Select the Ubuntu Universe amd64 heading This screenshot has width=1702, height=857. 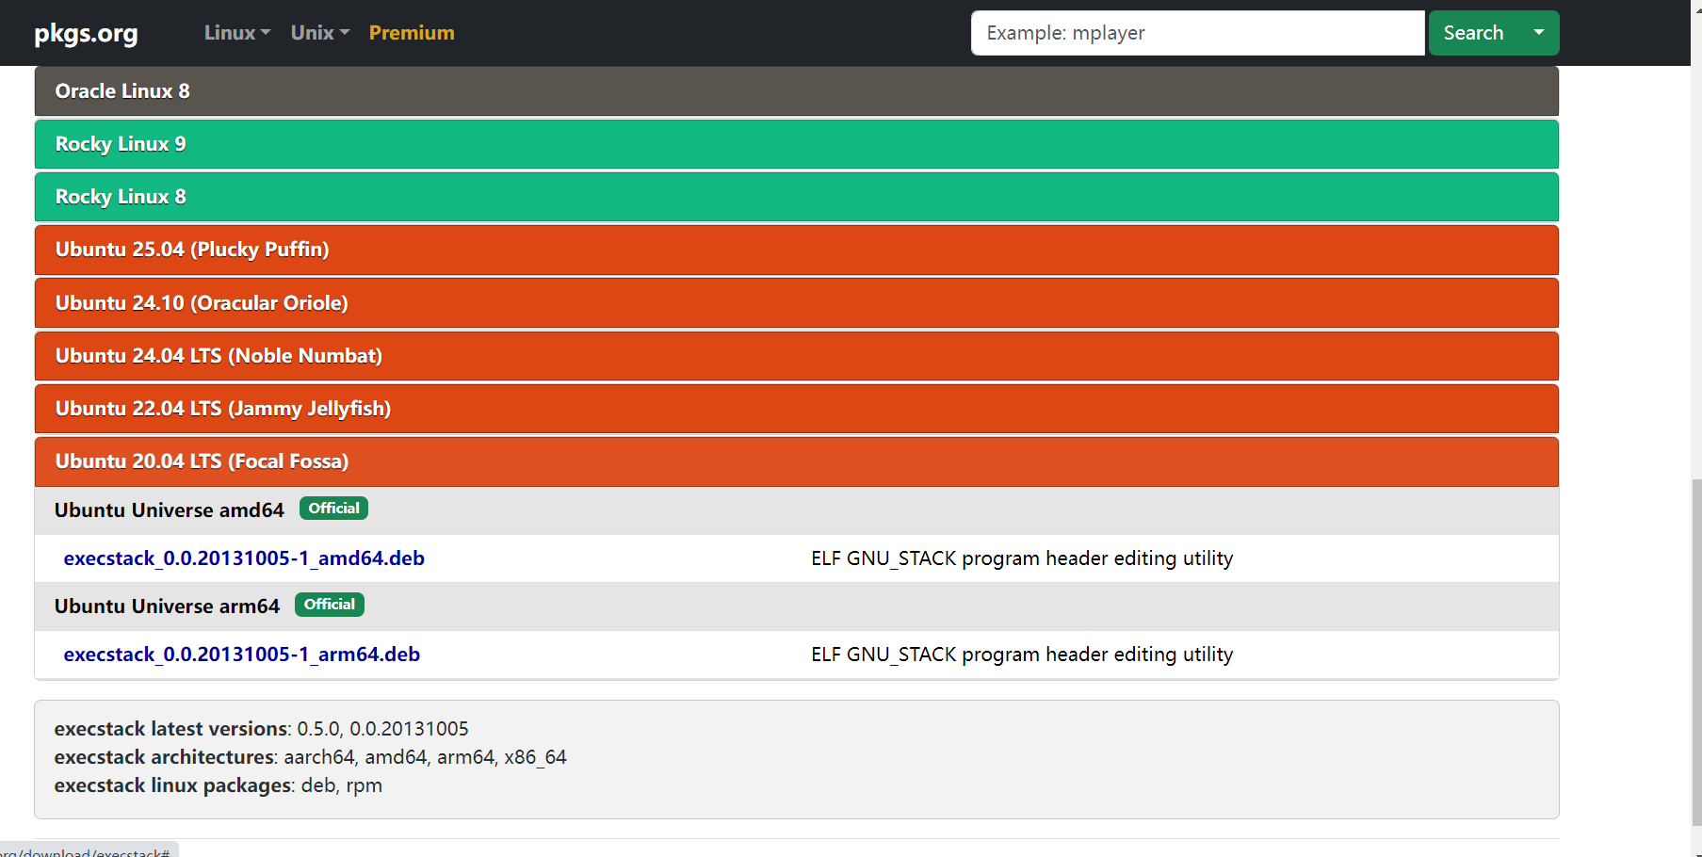(170, 510)
